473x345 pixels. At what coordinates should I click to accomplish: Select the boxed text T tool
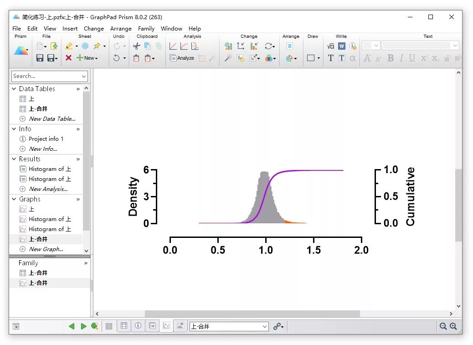click(x=341, y=58)
